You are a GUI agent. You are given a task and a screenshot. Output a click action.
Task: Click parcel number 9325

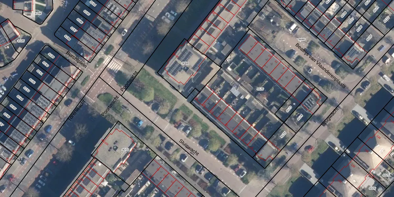point(386,176)
